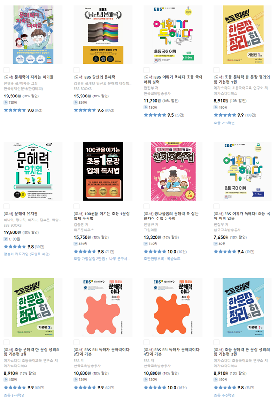The height and width of the screenshot is (401, 272).
Task: Open 초등 2~3학년 grade tag link
Action: 224,123
